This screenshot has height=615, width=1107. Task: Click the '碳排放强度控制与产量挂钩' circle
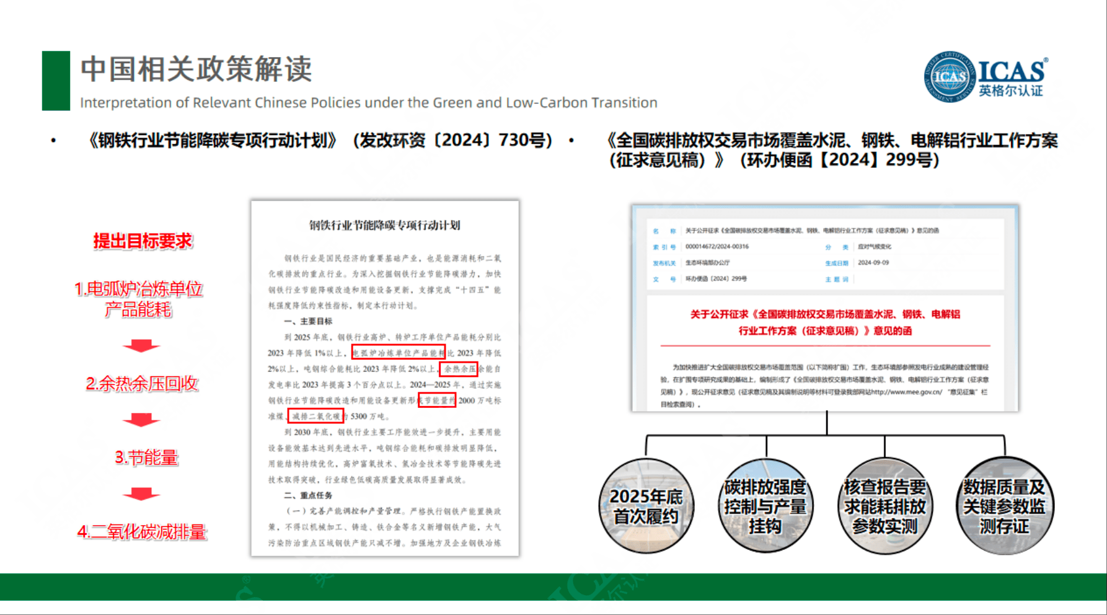click(x=765, y=505)
